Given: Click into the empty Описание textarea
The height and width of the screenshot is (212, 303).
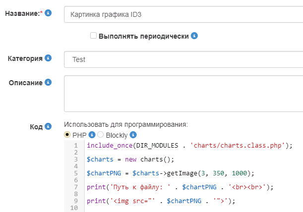Looking at the screenshot, I should [x=183, y=94].
